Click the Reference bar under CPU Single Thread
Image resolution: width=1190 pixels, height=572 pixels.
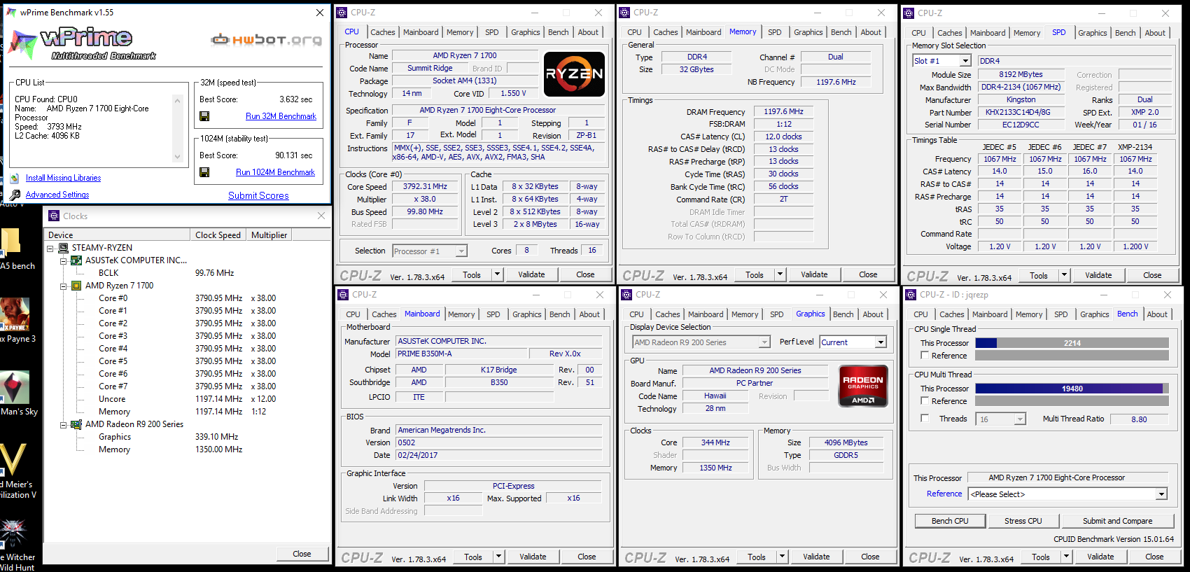pyautogui.click(x=1072, y=356)
